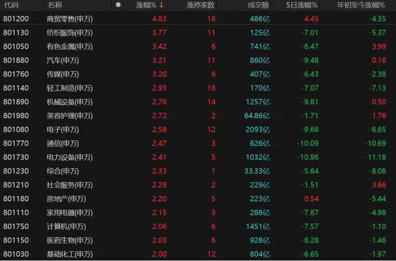Click code 801080
Screen dimensions: 396x261
[x=16, y=130]
